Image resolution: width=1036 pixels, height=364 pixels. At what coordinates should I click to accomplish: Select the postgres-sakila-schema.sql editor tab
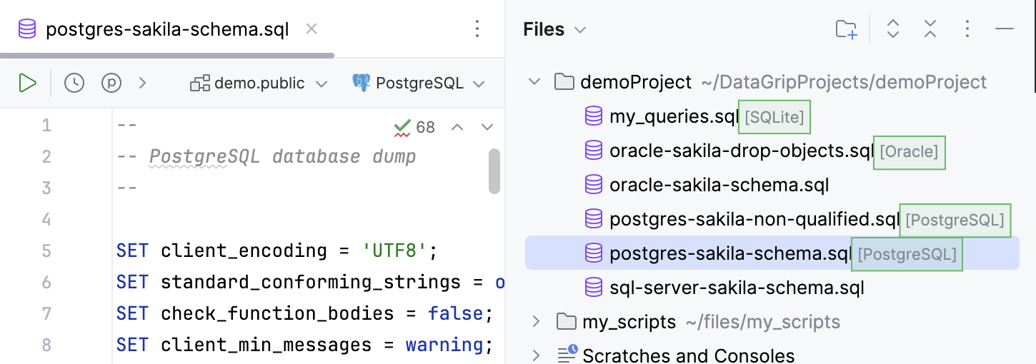[166, 30]
